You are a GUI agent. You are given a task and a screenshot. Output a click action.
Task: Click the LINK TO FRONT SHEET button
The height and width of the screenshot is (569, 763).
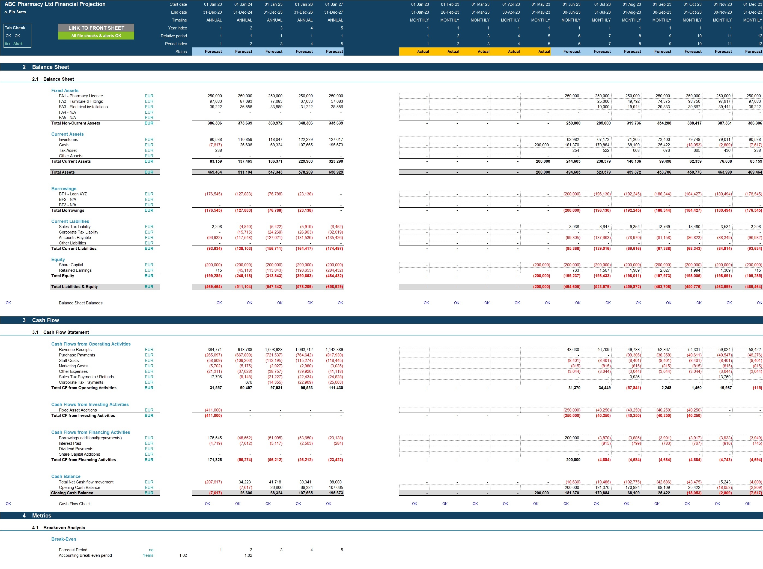click(x=96, y=28)
